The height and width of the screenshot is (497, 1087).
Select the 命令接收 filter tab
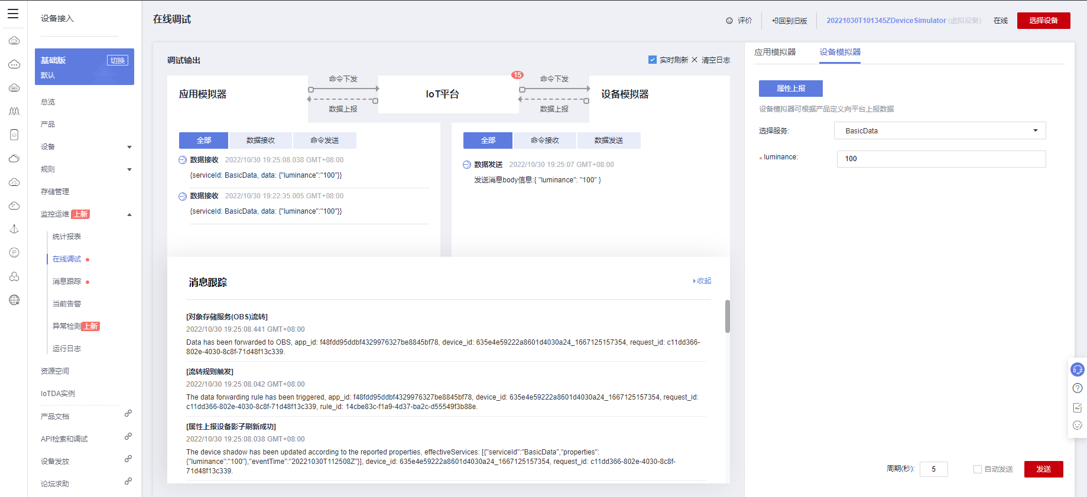coord(545,140)
